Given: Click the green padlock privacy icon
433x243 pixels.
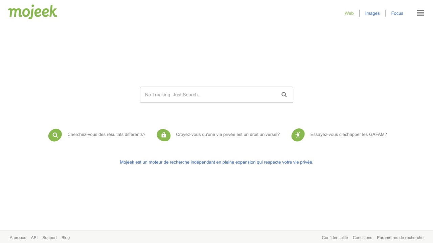Looking at the screenshot, I should (164, 135).
